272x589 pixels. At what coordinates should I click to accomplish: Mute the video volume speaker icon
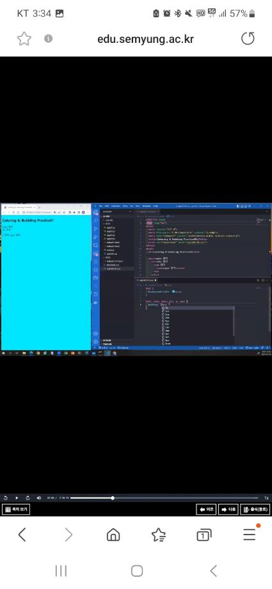38,497
